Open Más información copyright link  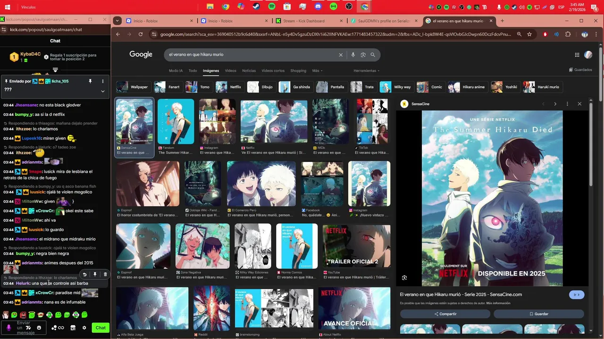(x=498, y=303)
